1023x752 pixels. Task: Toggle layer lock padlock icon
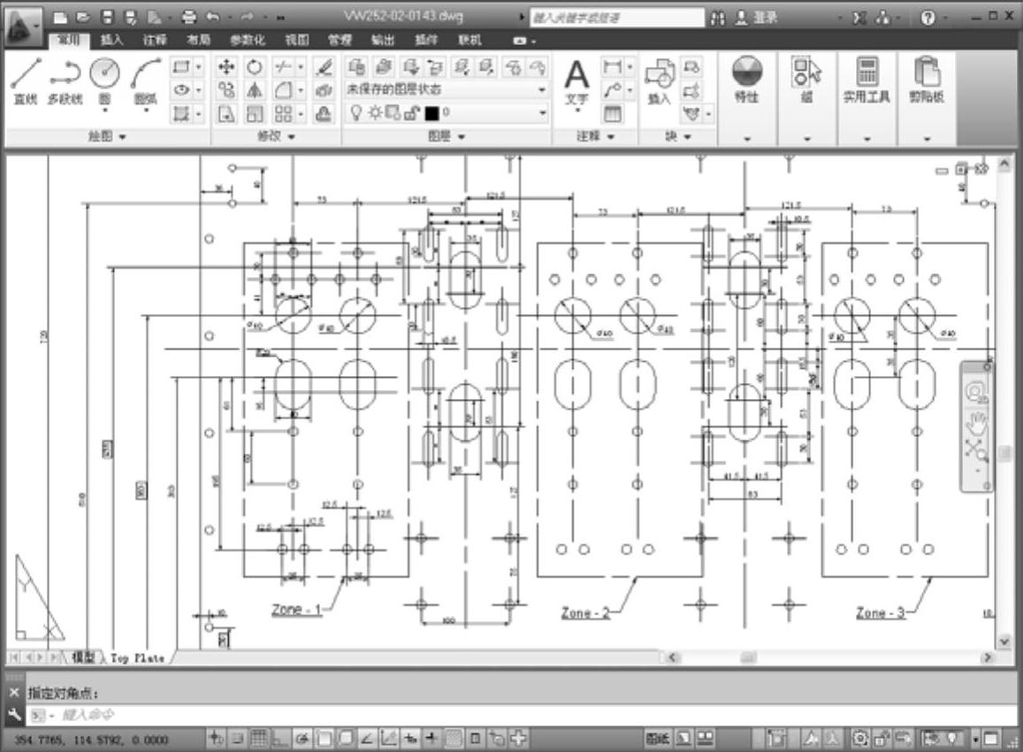point(411,113)
